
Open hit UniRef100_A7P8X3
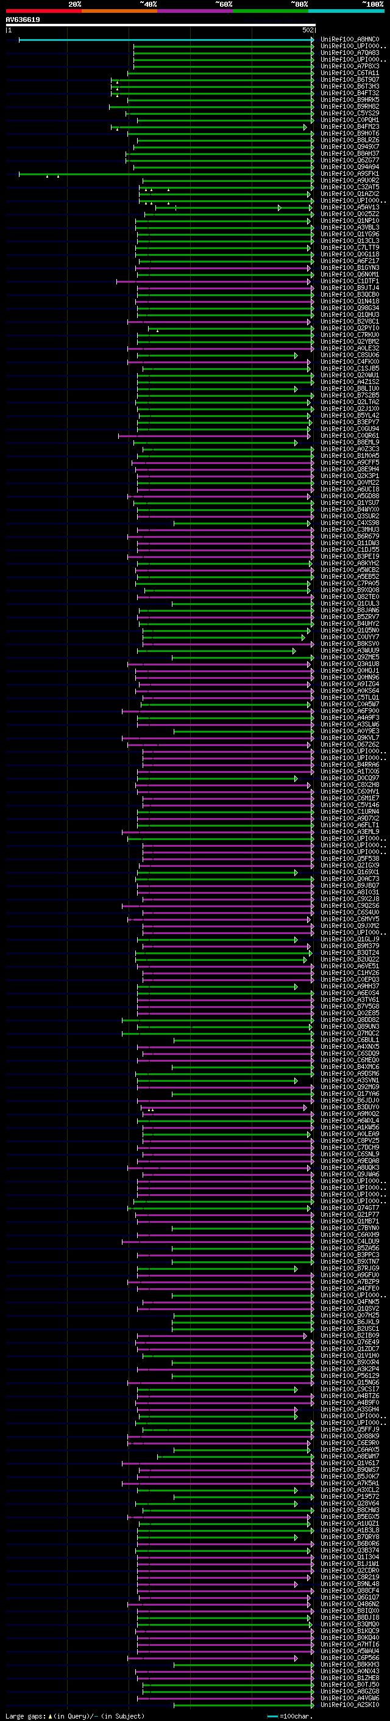tap(349, 66)
